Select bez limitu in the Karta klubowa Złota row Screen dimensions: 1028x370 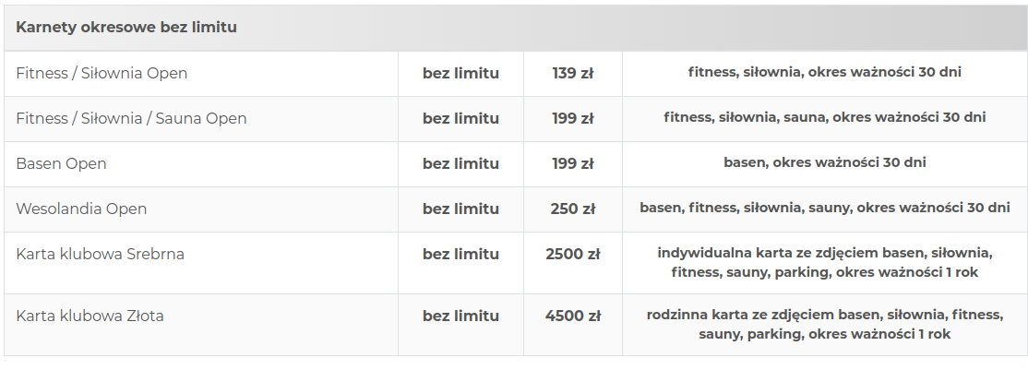click(460, 316)
